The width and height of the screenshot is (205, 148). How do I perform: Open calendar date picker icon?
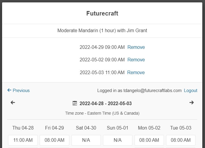click(75, 103)
